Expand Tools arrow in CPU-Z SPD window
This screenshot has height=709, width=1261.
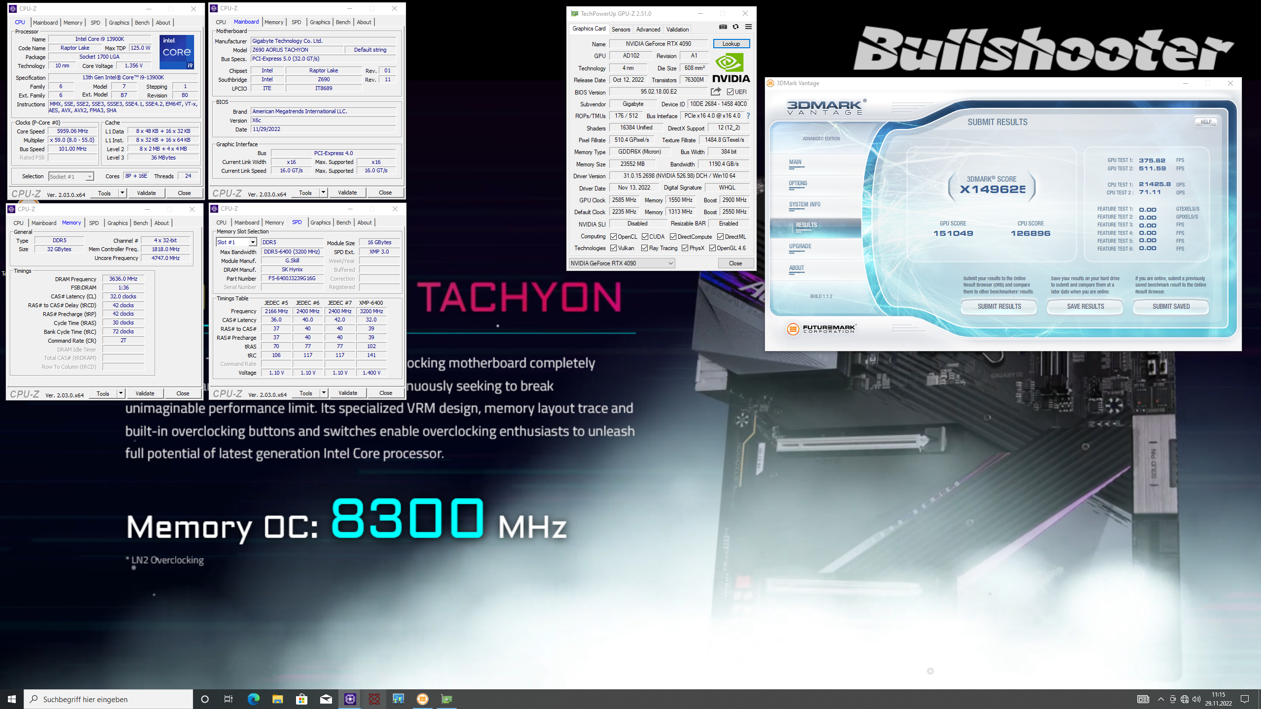pos(324,393)
